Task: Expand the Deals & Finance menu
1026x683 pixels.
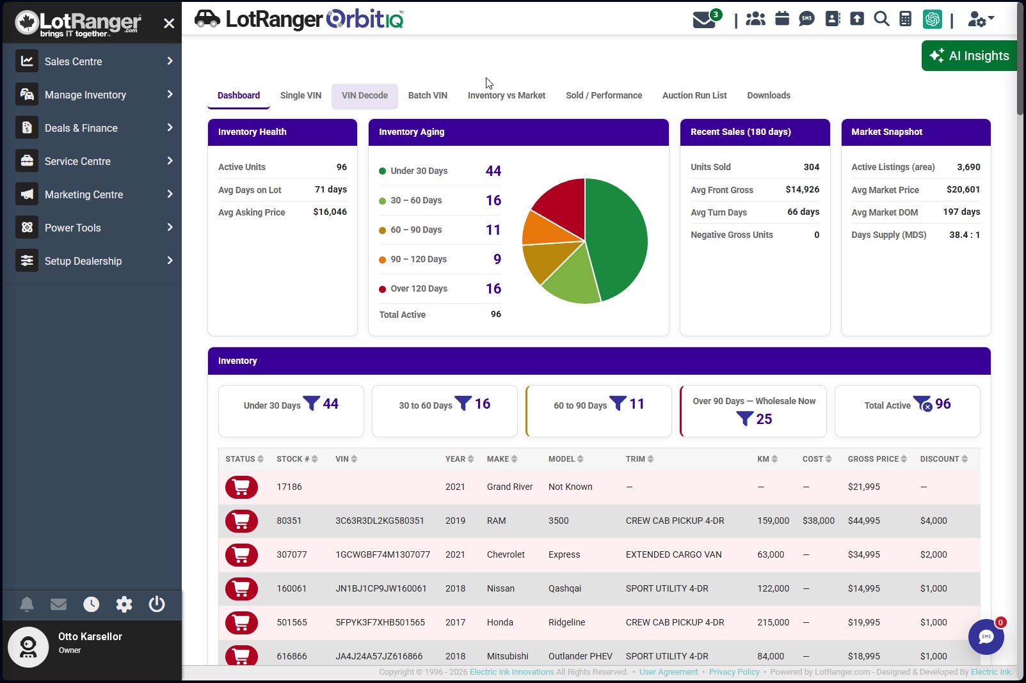Action: 92,128
